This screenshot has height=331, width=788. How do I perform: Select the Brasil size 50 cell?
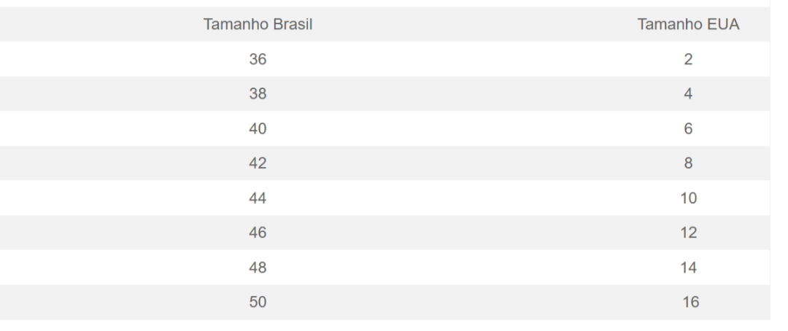[258, 302]
